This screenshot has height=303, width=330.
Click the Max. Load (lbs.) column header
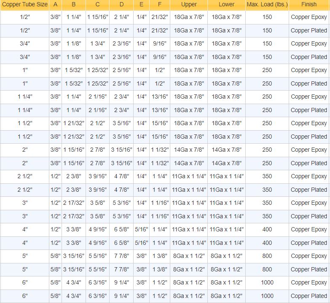tap(267, 4)
